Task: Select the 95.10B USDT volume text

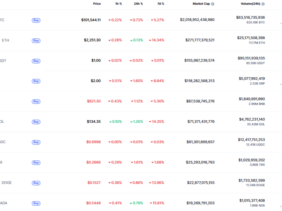Action: coord(255,63)
